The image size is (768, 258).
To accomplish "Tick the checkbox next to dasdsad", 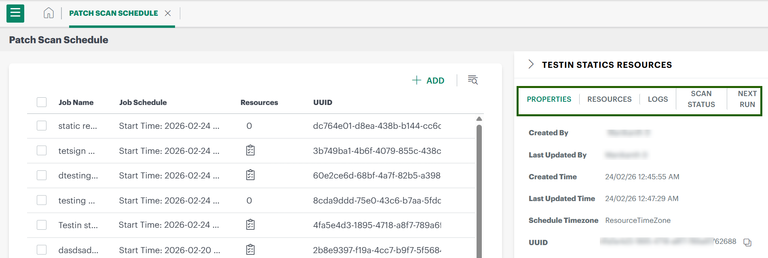I will [42, 250].
